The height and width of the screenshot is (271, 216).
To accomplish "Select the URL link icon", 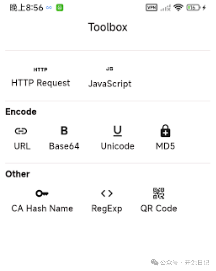I will (21, 131).
